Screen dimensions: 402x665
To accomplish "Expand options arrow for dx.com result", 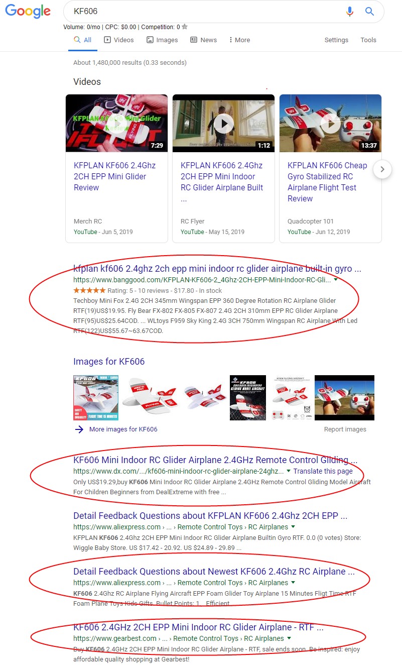I will (288, 471).
